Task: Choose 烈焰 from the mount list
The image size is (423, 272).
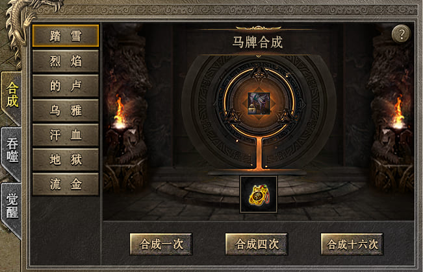Action: coord(66,61)
